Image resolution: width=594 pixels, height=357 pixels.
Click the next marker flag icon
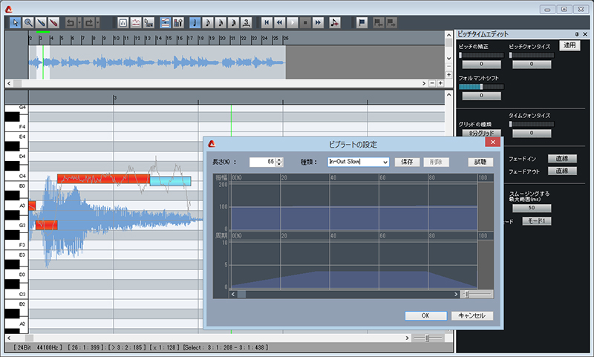pyautogui.click(x=391, y=23)
